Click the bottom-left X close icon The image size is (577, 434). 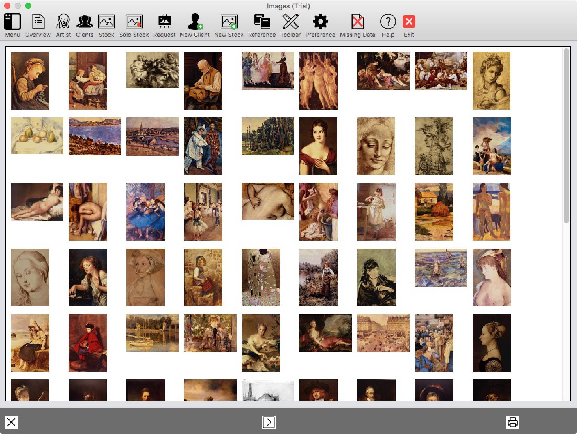(11, 422)
